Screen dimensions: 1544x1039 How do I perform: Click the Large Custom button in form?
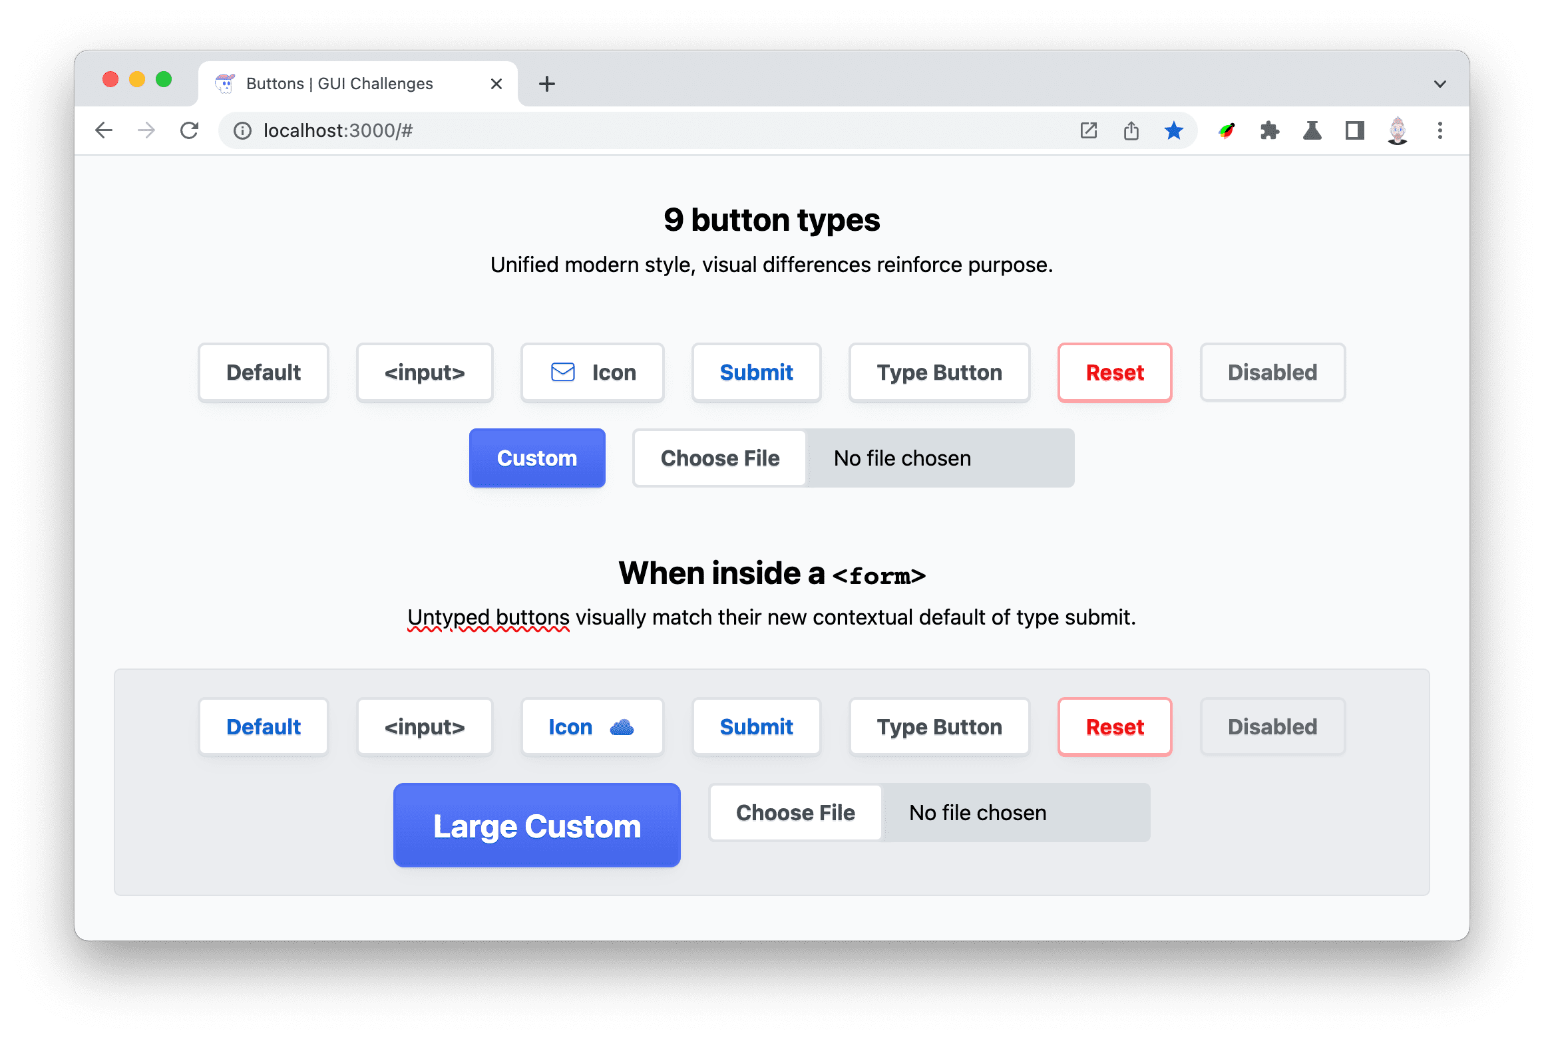click(x=538, y=824)
